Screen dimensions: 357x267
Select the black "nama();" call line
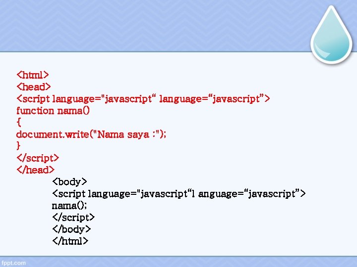(x=69, y=206)
